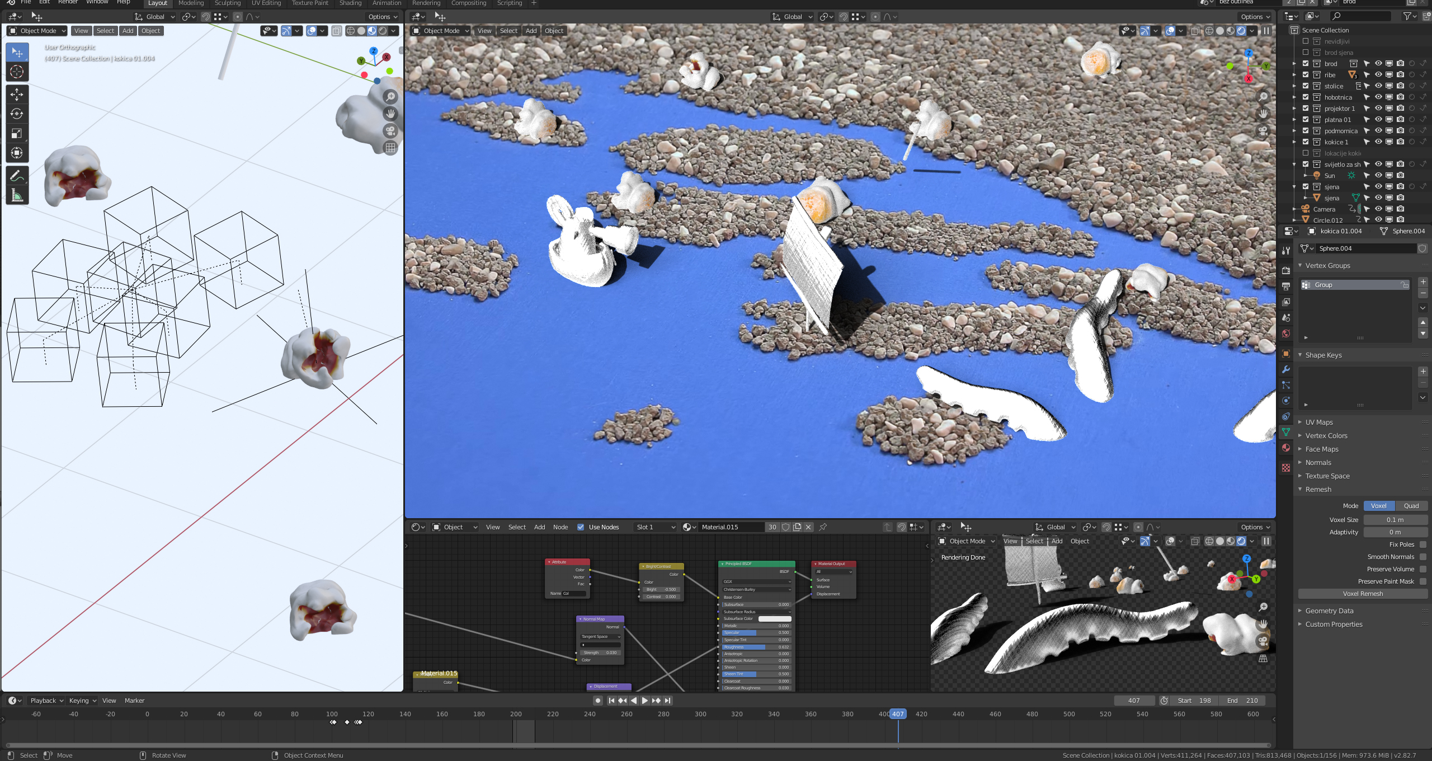Select the Measure tool

point(17,195)
